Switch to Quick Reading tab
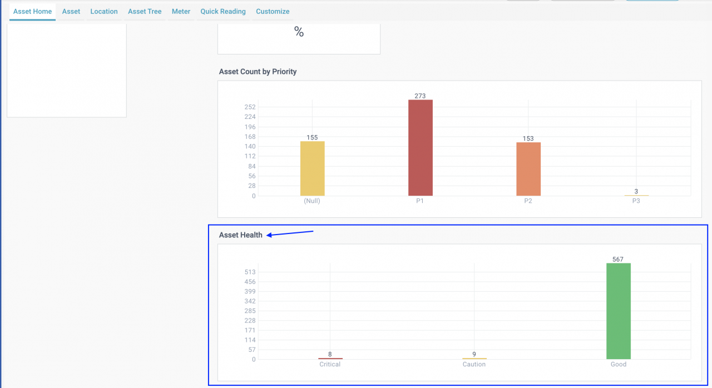The height and width of the screenshot is (388, 712). (223, 11)
